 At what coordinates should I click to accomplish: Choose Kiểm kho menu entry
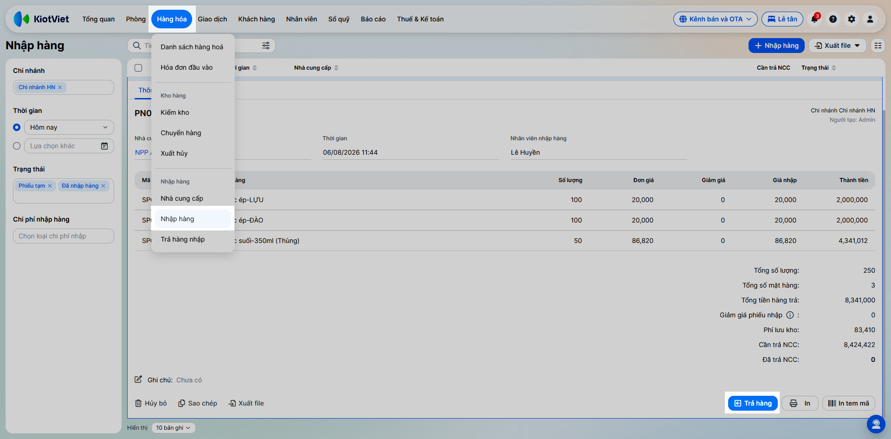tap(193, 112)
